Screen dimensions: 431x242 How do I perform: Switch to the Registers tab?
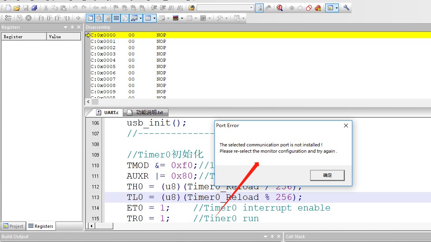click(41, 226)
